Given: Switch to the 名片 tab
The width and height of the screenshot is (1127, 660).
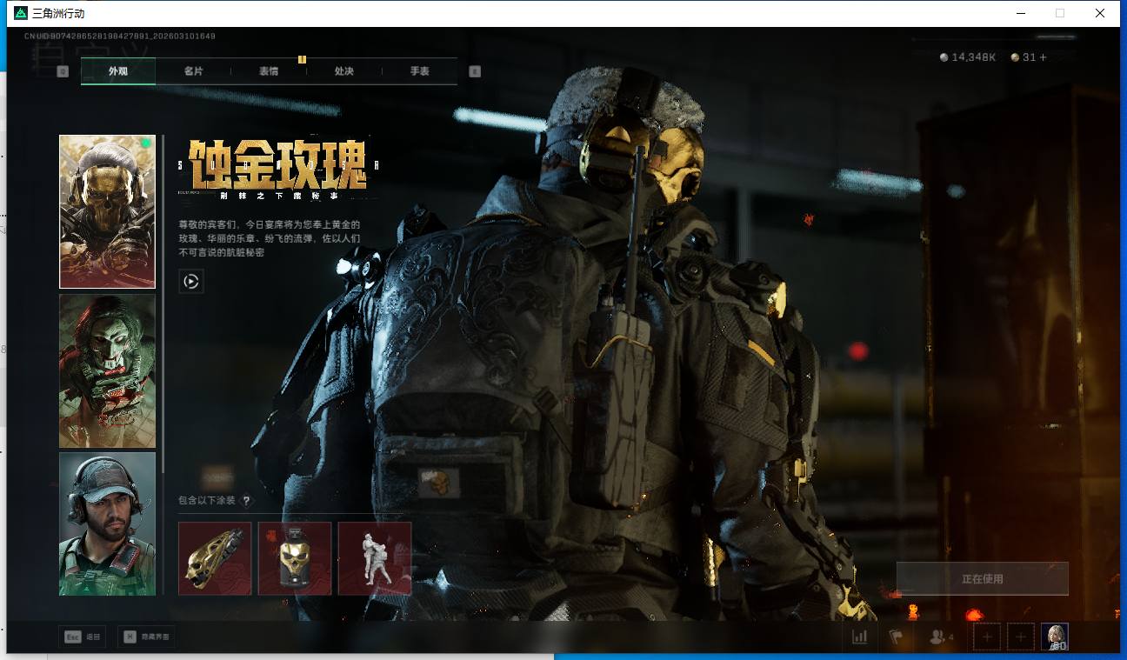Looking at the screenshot, I should click(x=193, y=71).
